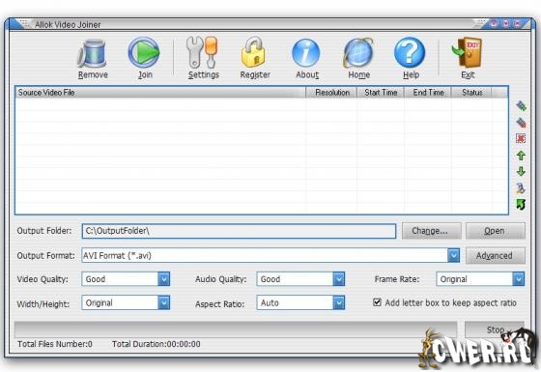Image resolution: width=541 pixels, height=372 pixels.
Task: Click the Register padlock icon
Action: 253,52
